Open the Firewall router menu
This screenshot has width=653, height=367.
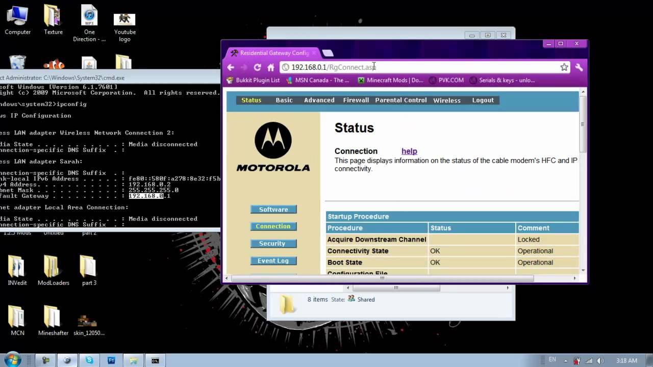point(356,100)
